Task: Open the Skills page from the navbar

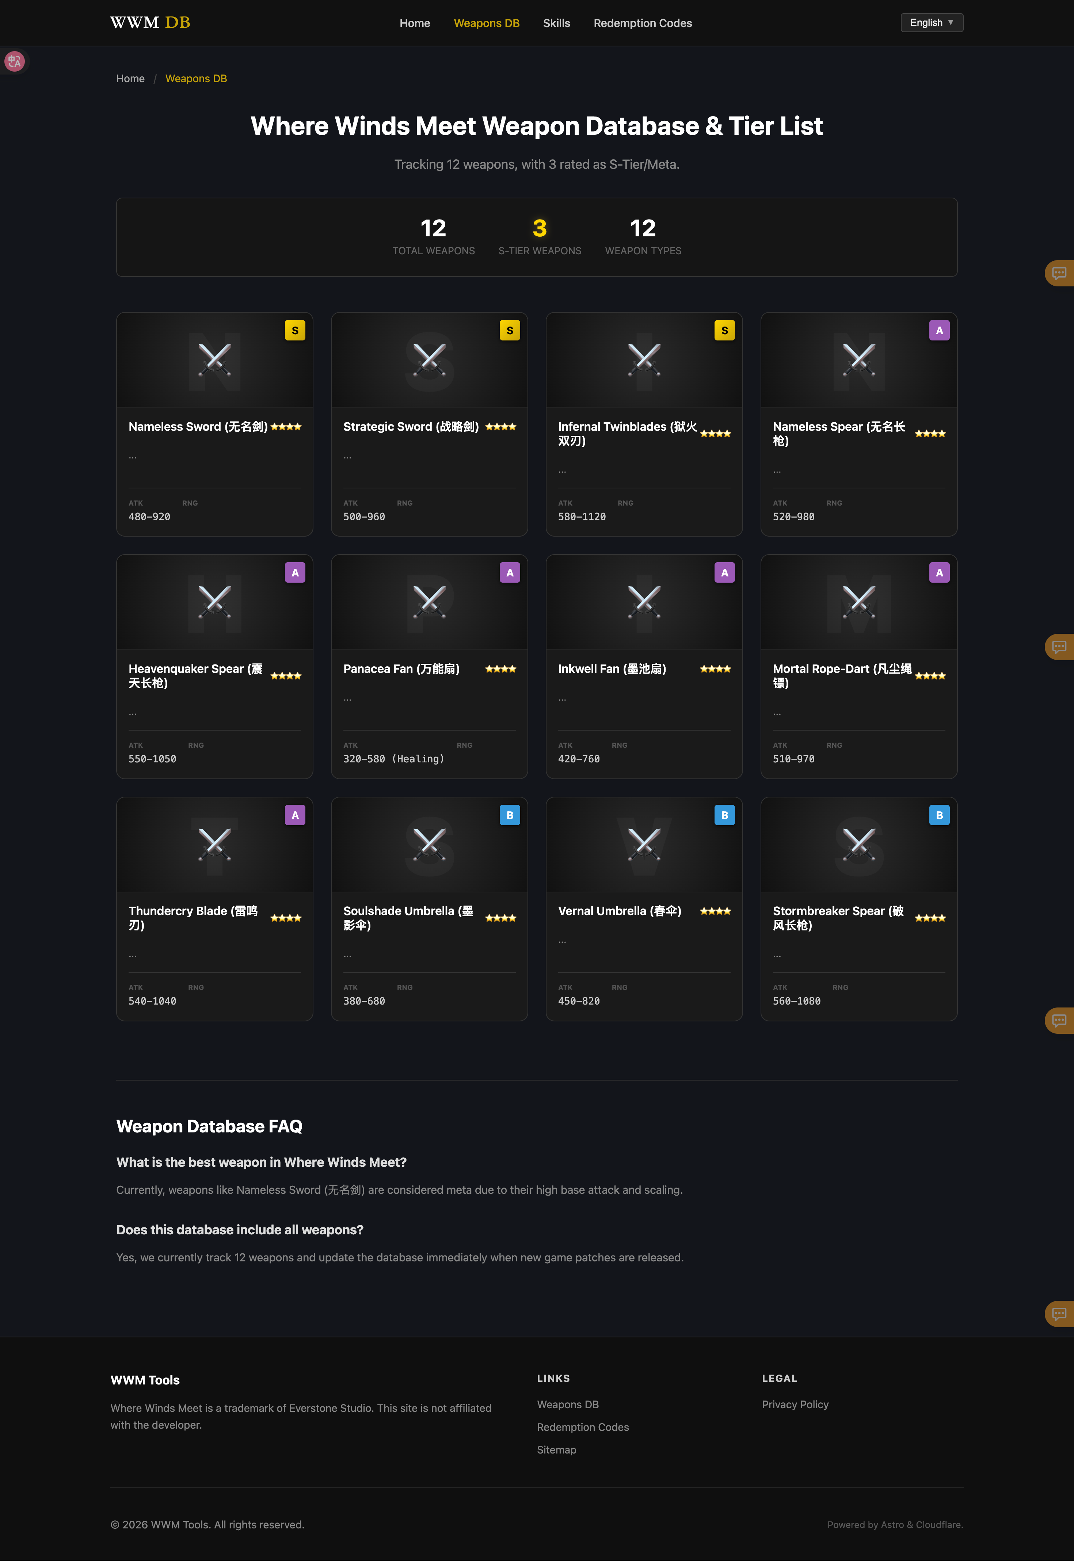Action: [x=556, y=23]
